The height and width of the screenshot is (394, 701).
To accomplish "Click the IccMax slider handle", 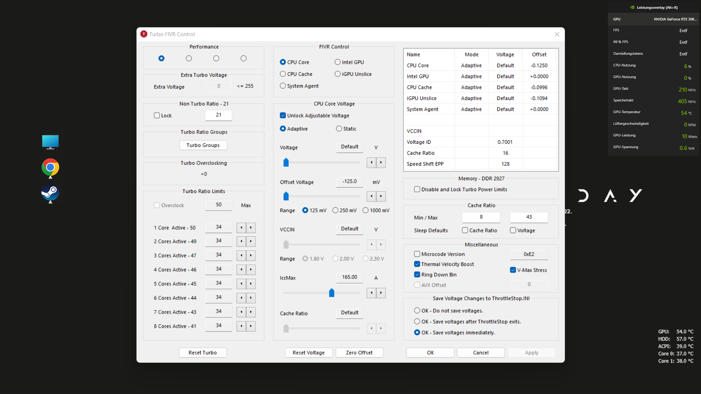I will pyautogui.click(x=332, y=293).
